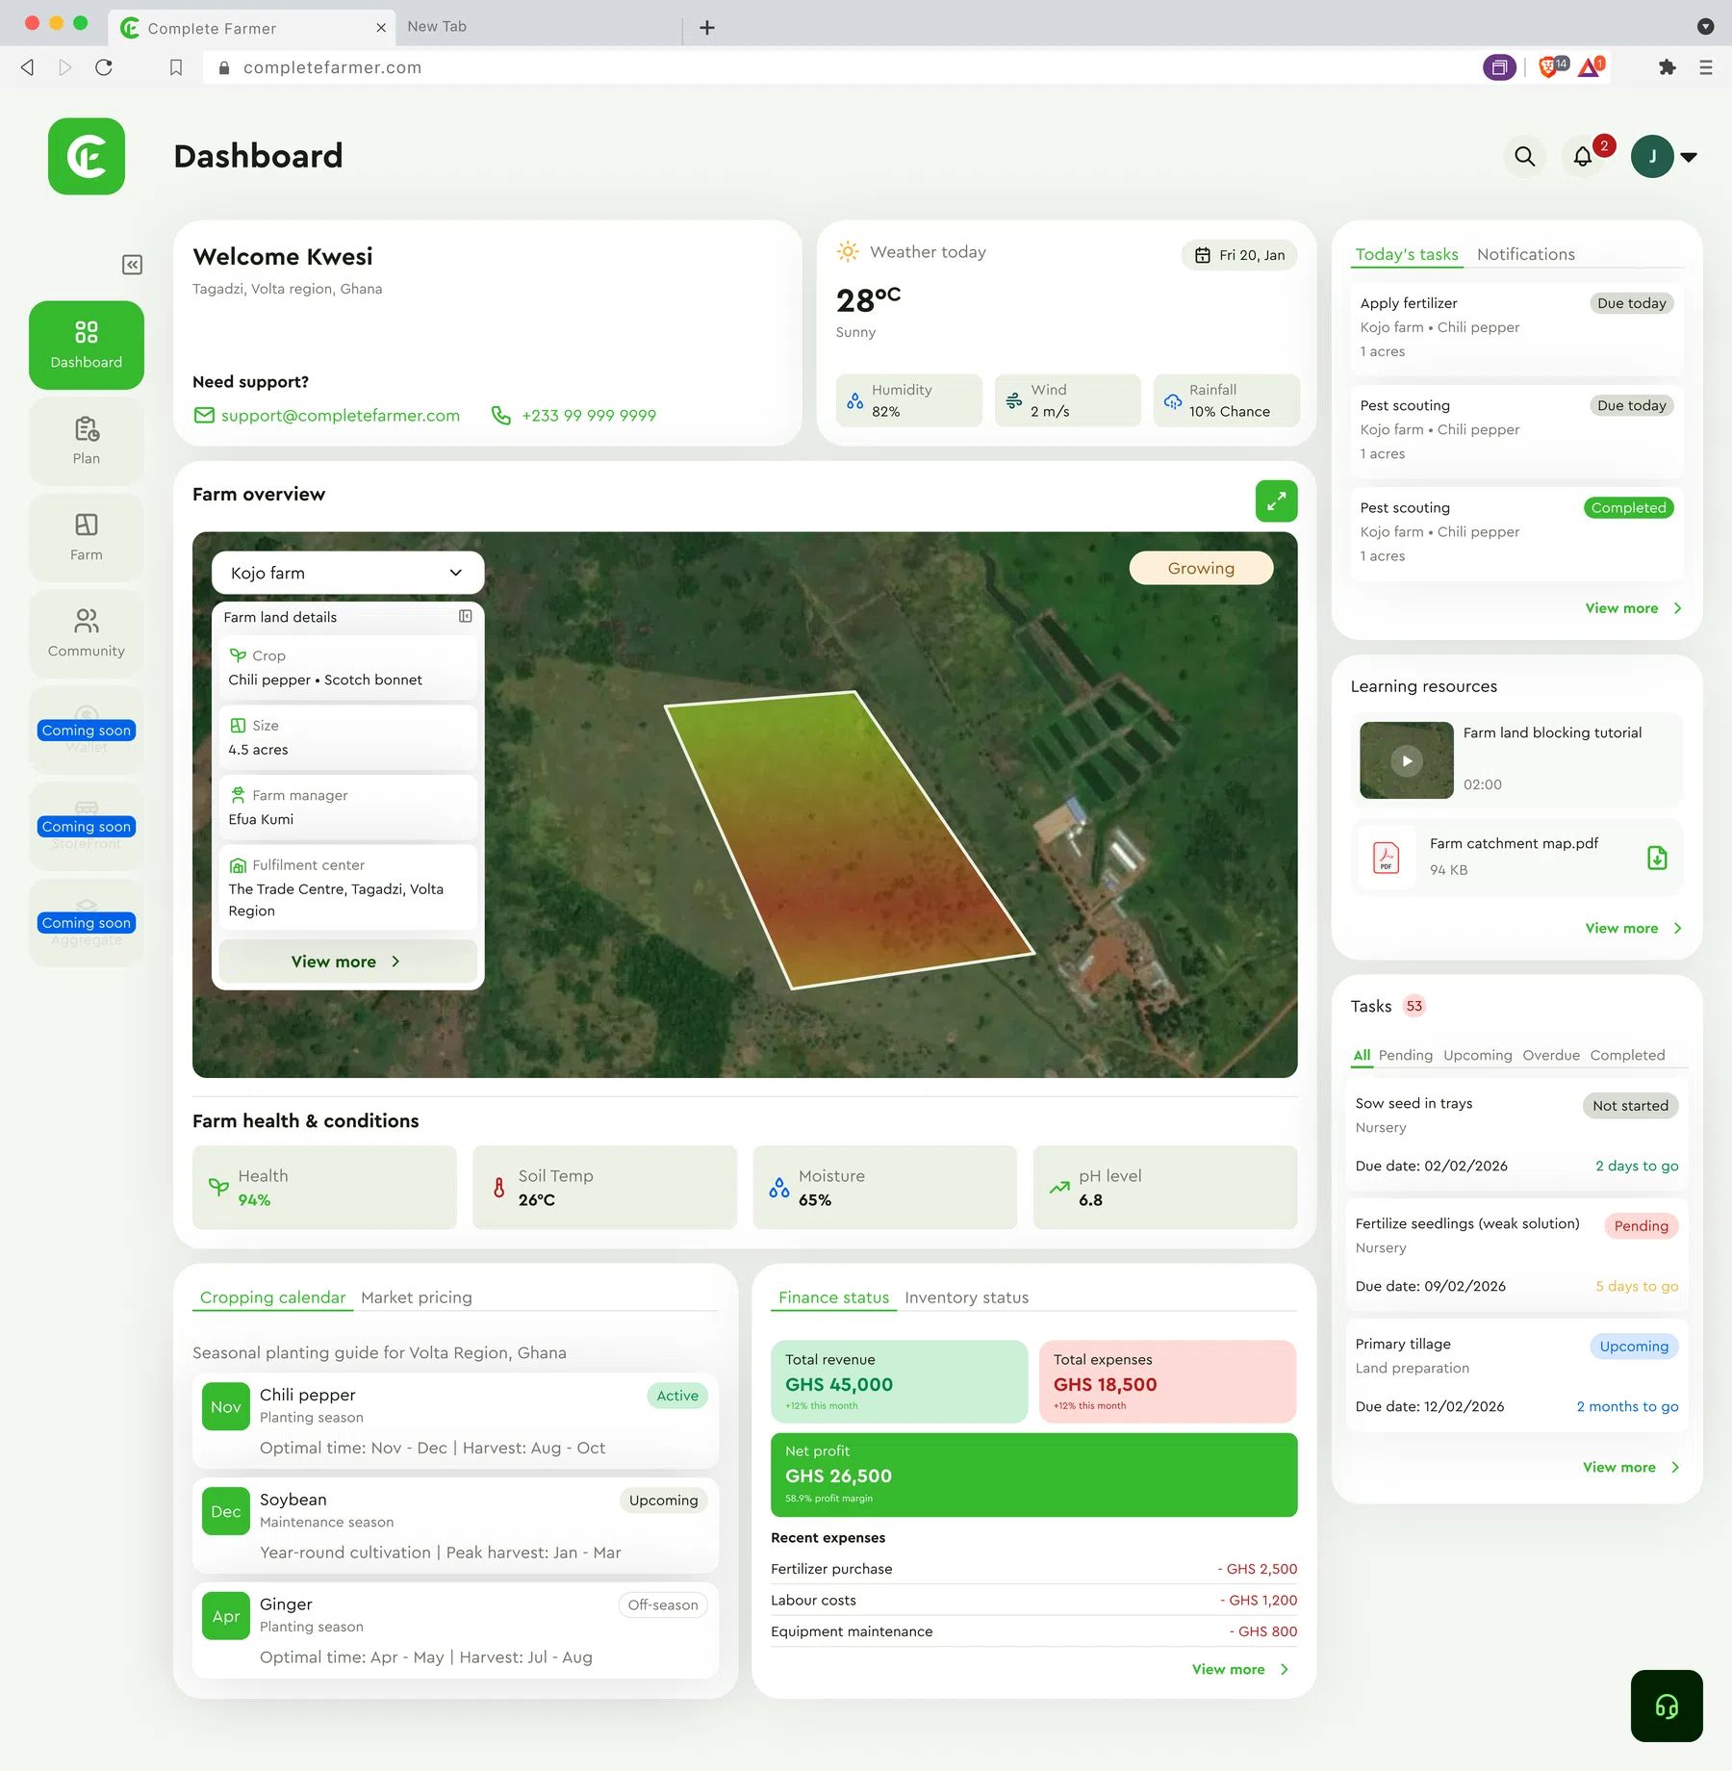Viewport: 1732px width, 1771px height.
Task: Open the headset support chat button
Action: (x=1667, y=1706)
